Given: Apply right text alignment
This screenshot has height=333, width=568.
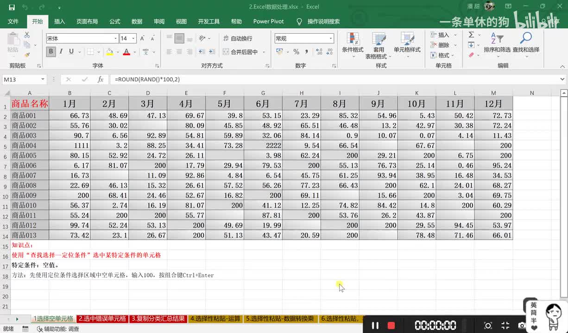Looking at the screenshot, I should click(190, 52).
